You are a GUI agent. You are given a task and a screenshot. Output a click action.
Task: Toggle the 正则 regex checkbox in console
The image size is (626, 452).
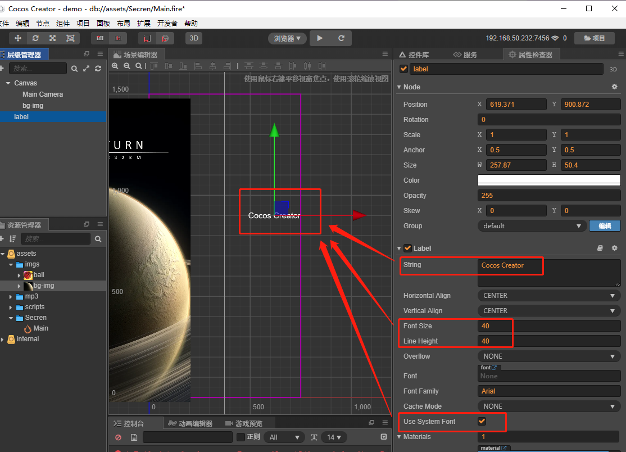241,437
